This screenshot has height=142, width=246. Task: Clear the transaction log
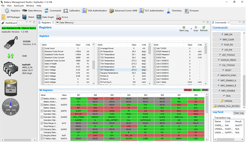pyautogui.click(x=238, y=113)
